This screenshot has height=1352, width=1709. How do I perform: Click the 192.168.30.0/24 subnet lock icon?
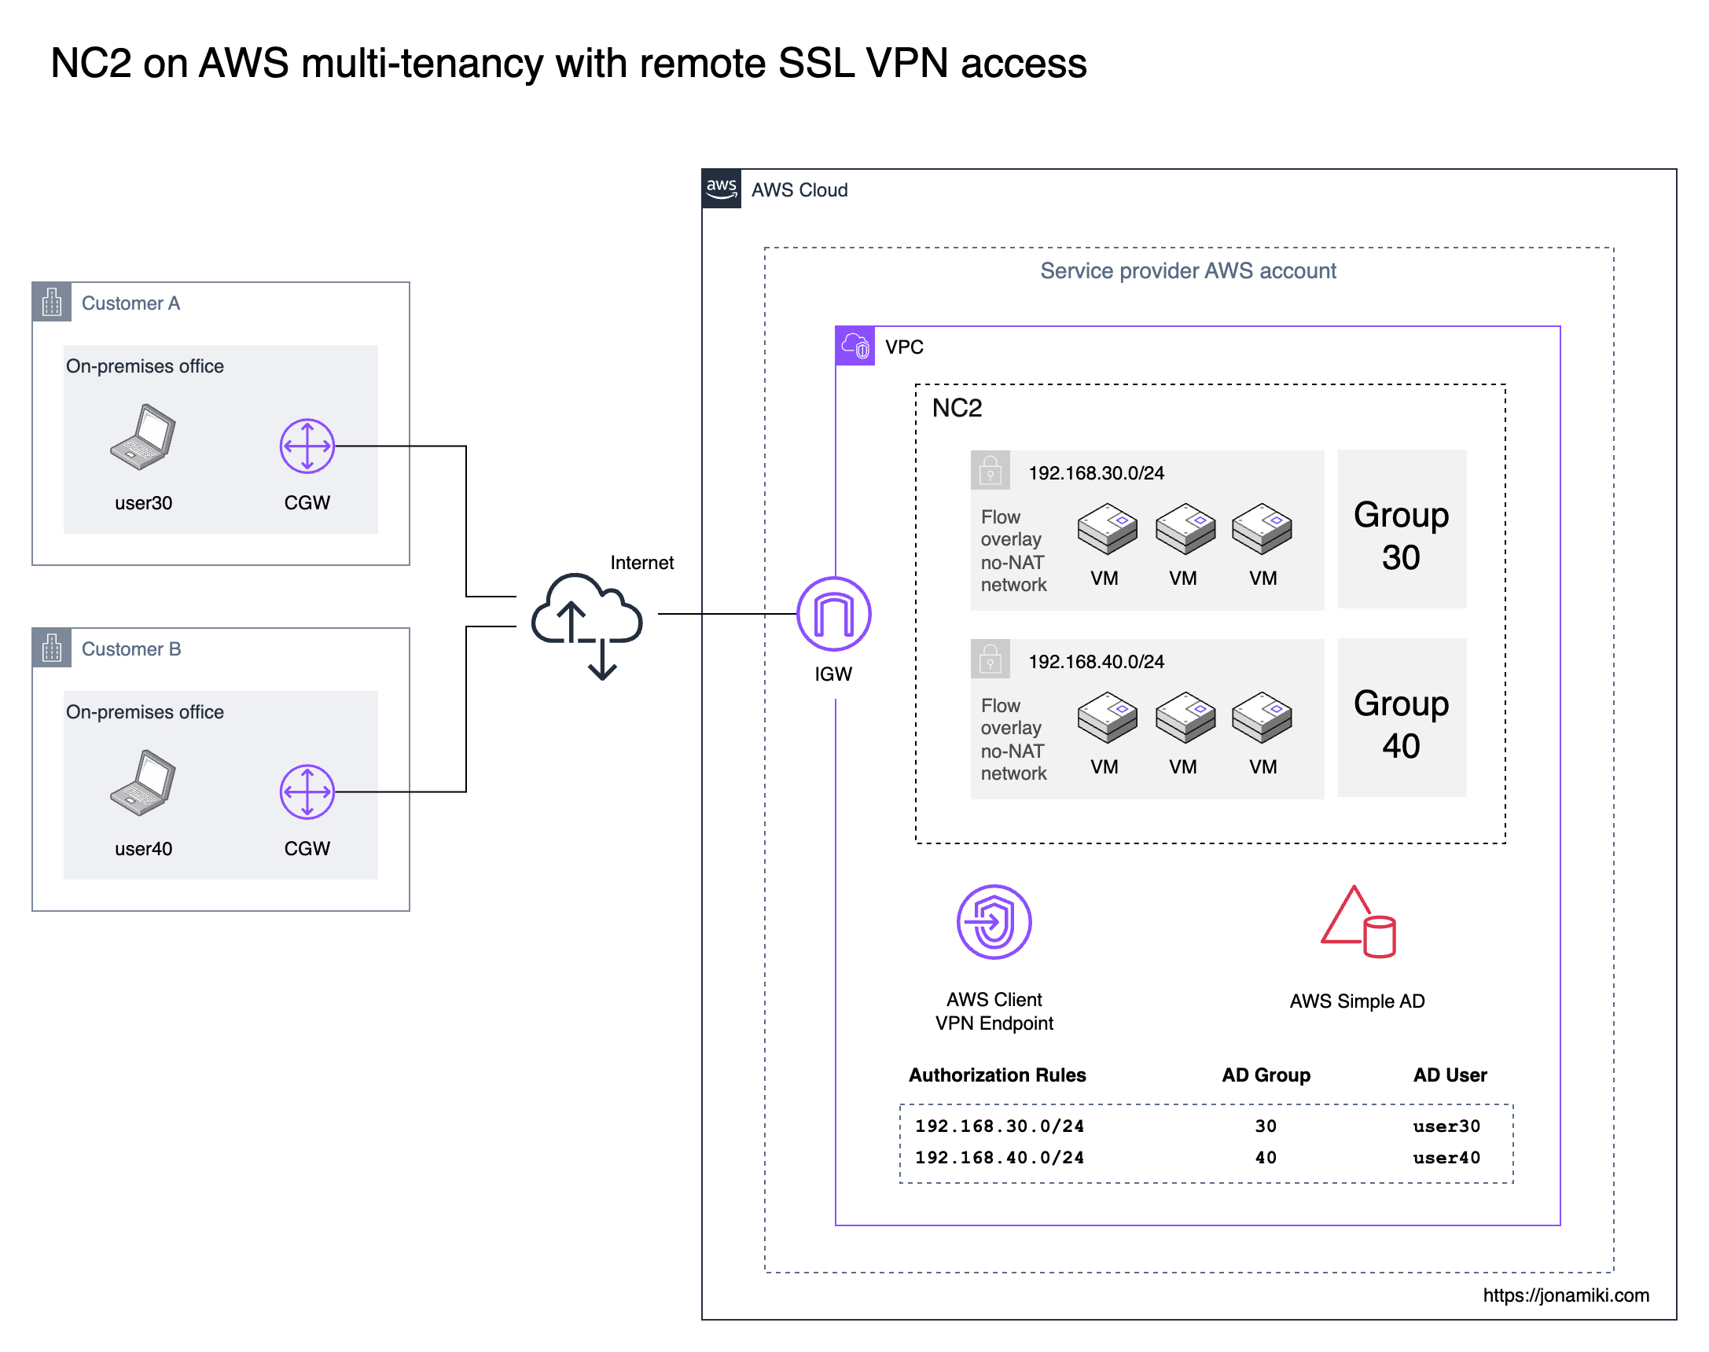pos(990,471)
